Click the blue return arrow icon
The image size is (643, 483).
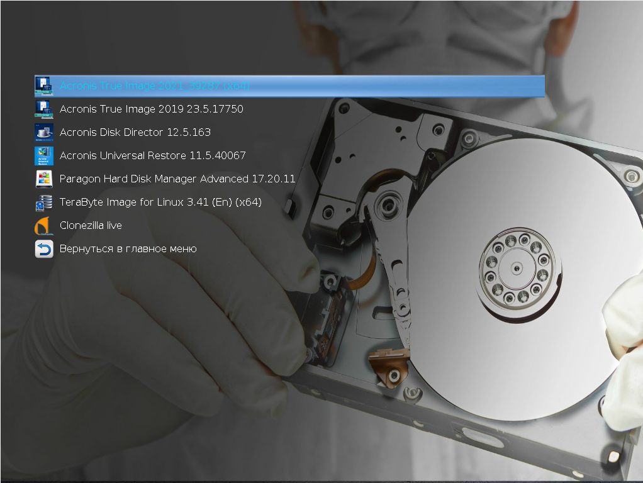coord(44,249)
